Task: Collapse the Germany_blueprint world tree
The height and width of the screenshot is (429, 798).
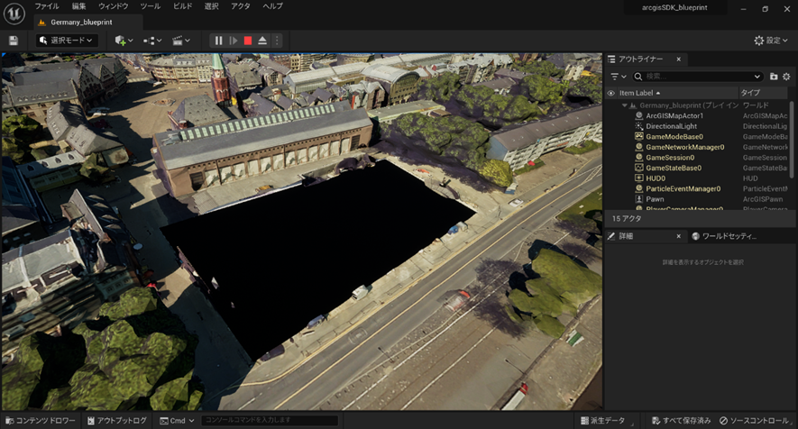Action: [x=624, y=105]
